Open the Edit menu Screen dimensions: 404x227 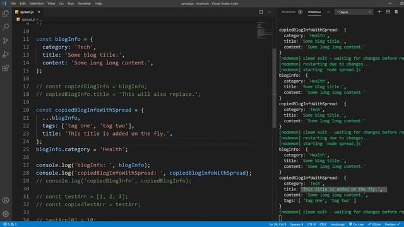coord(23,3)
